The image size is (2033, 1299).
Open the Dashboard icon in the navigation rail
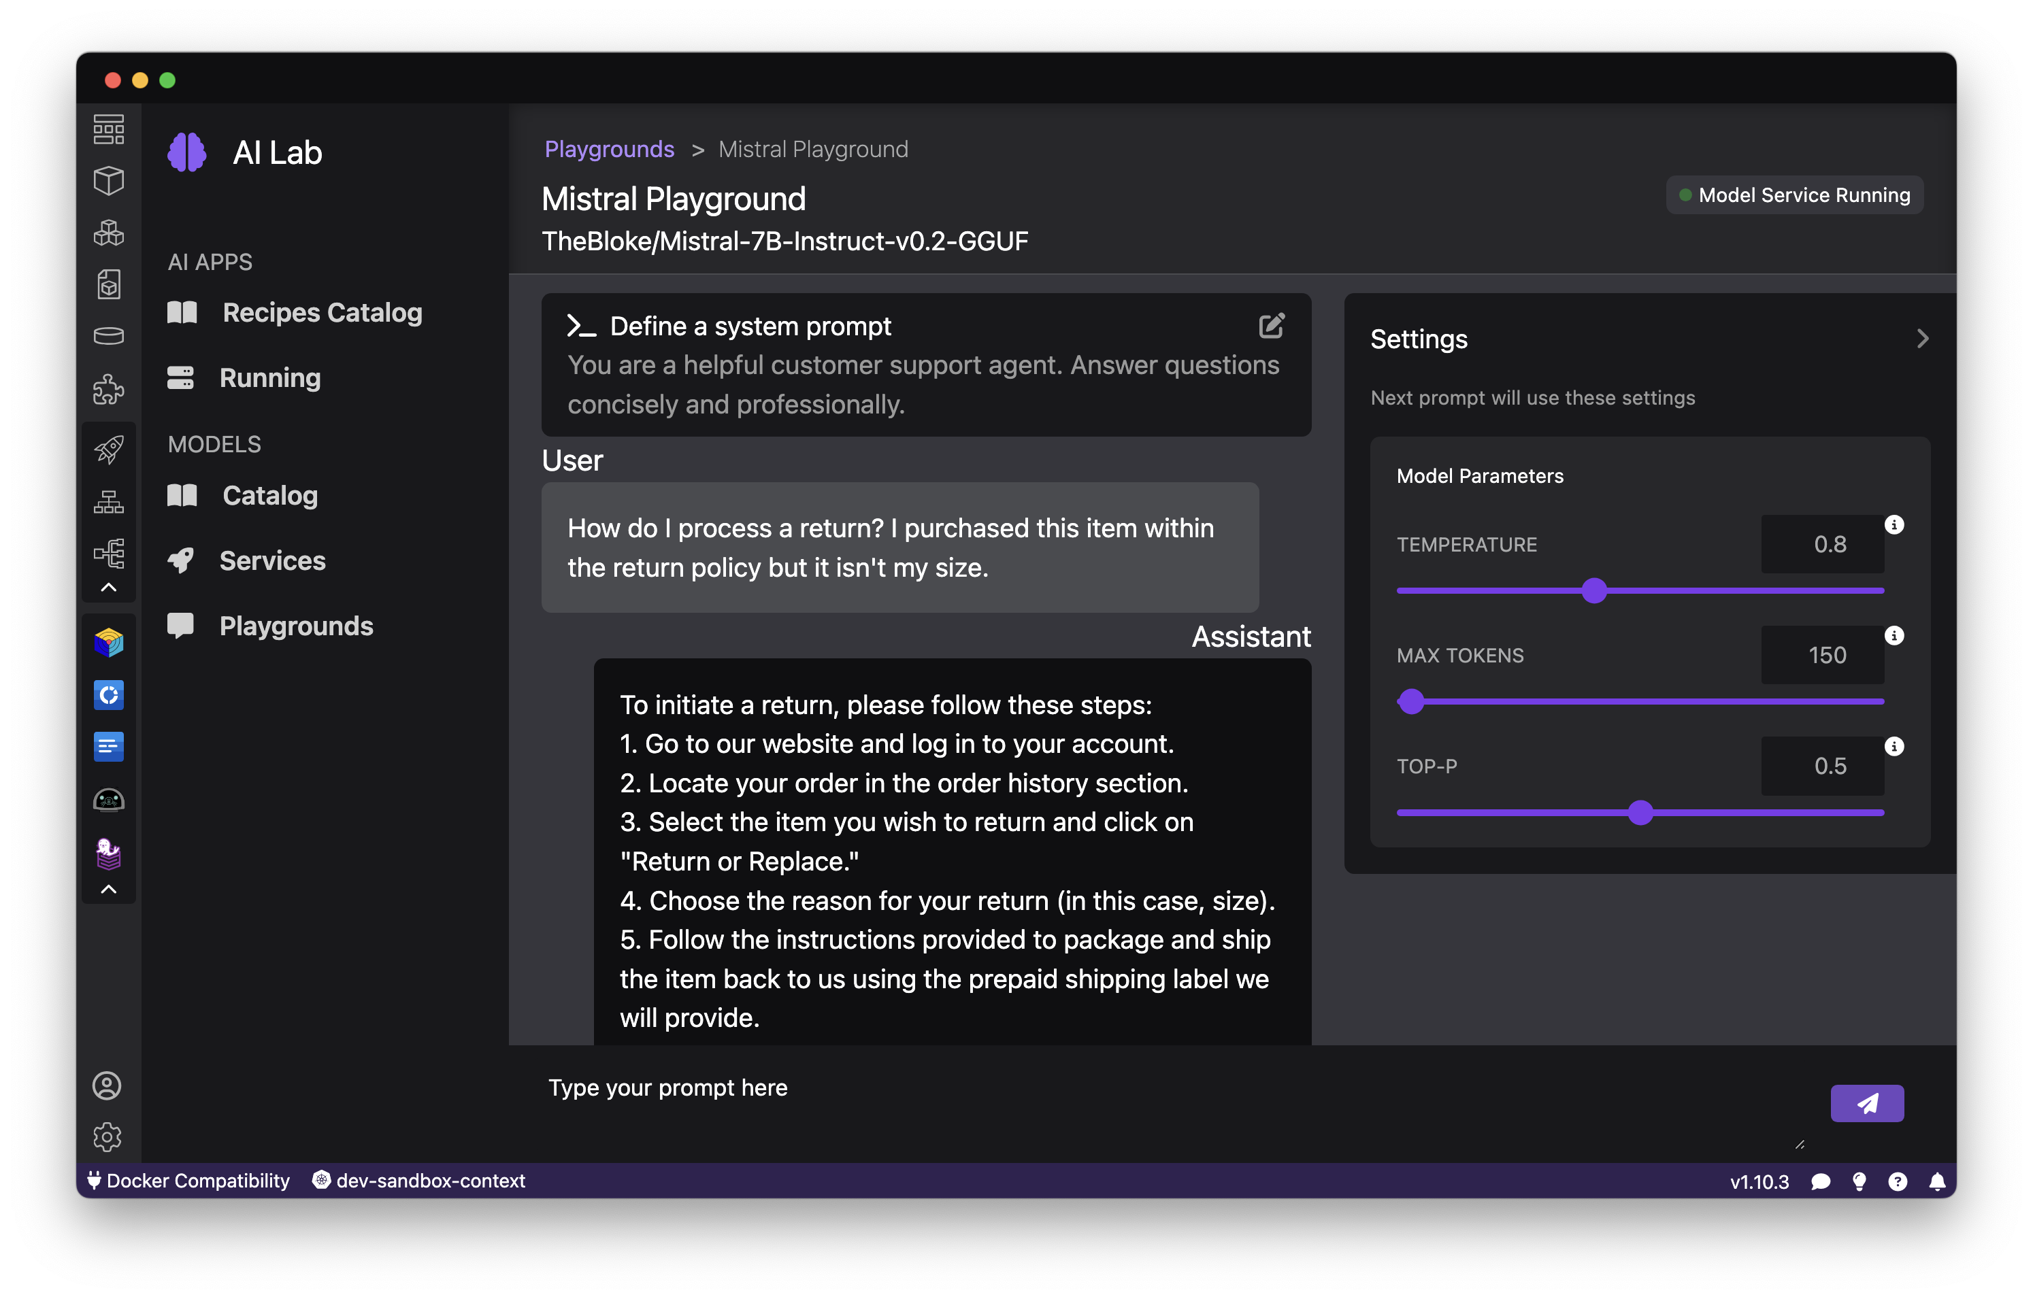pyautogui.click(x=108, y=129)
